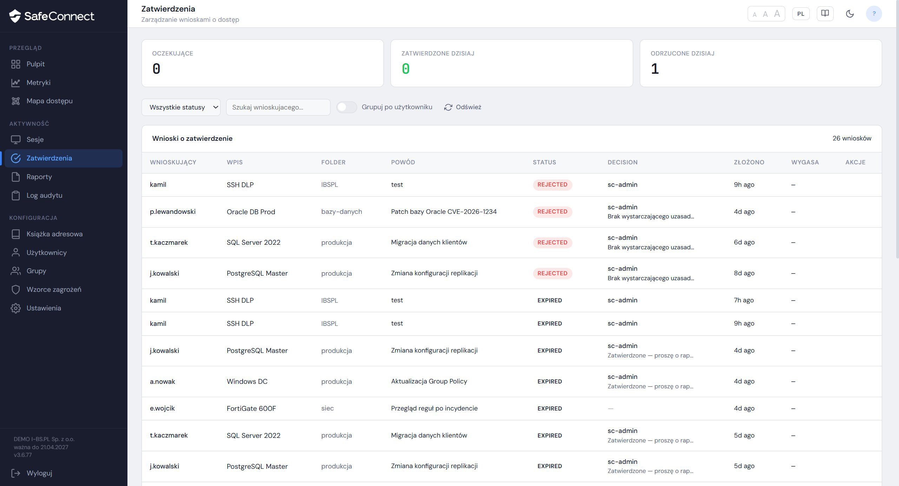
Task: Select the a.nowak requester cell
Action: 163,382
